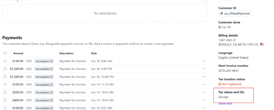Open ellipsis menu for Jun 16, 12:49 PM payment
The height and width of the screenshot is (110, 274).
204,77
